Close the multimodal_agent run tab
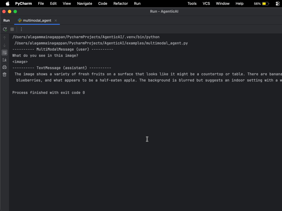The width and height of the screenshot is (282, 211). click(56, 21)
